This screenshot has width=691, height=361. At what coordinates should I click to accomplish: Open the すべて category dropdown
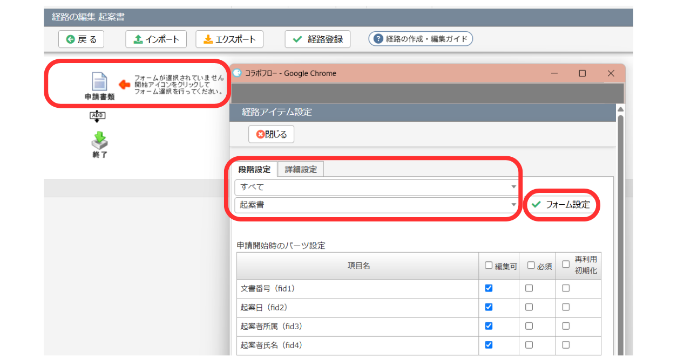(377, 188)
